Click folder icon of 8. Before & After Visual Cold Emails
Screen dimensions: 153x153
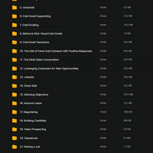click(15, 34)
